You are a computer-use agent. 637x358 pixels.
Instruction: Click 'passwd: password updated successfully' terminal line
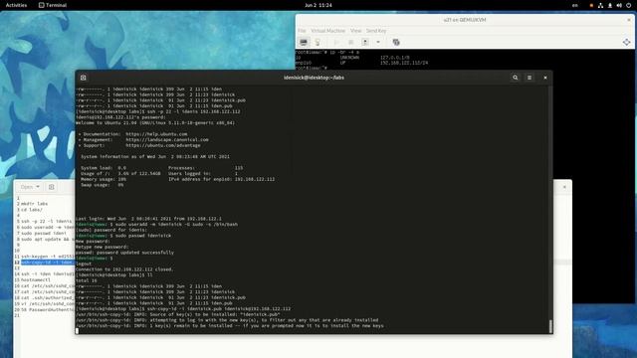pyautogui.click(x=124, y=253)
